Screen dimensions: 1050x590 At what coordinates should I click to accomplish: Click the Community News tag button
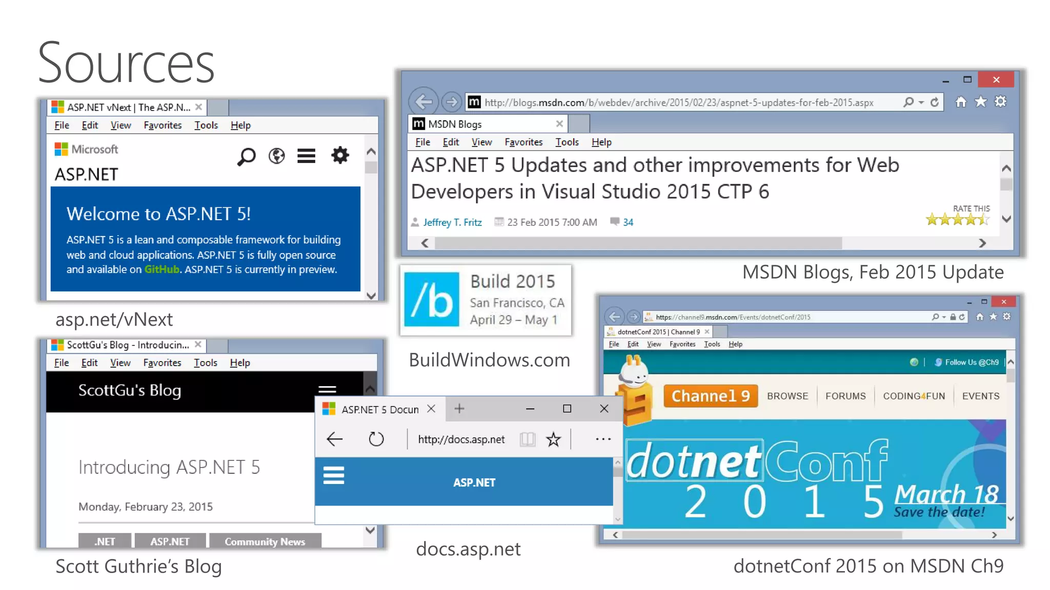[x=265, y=541]
